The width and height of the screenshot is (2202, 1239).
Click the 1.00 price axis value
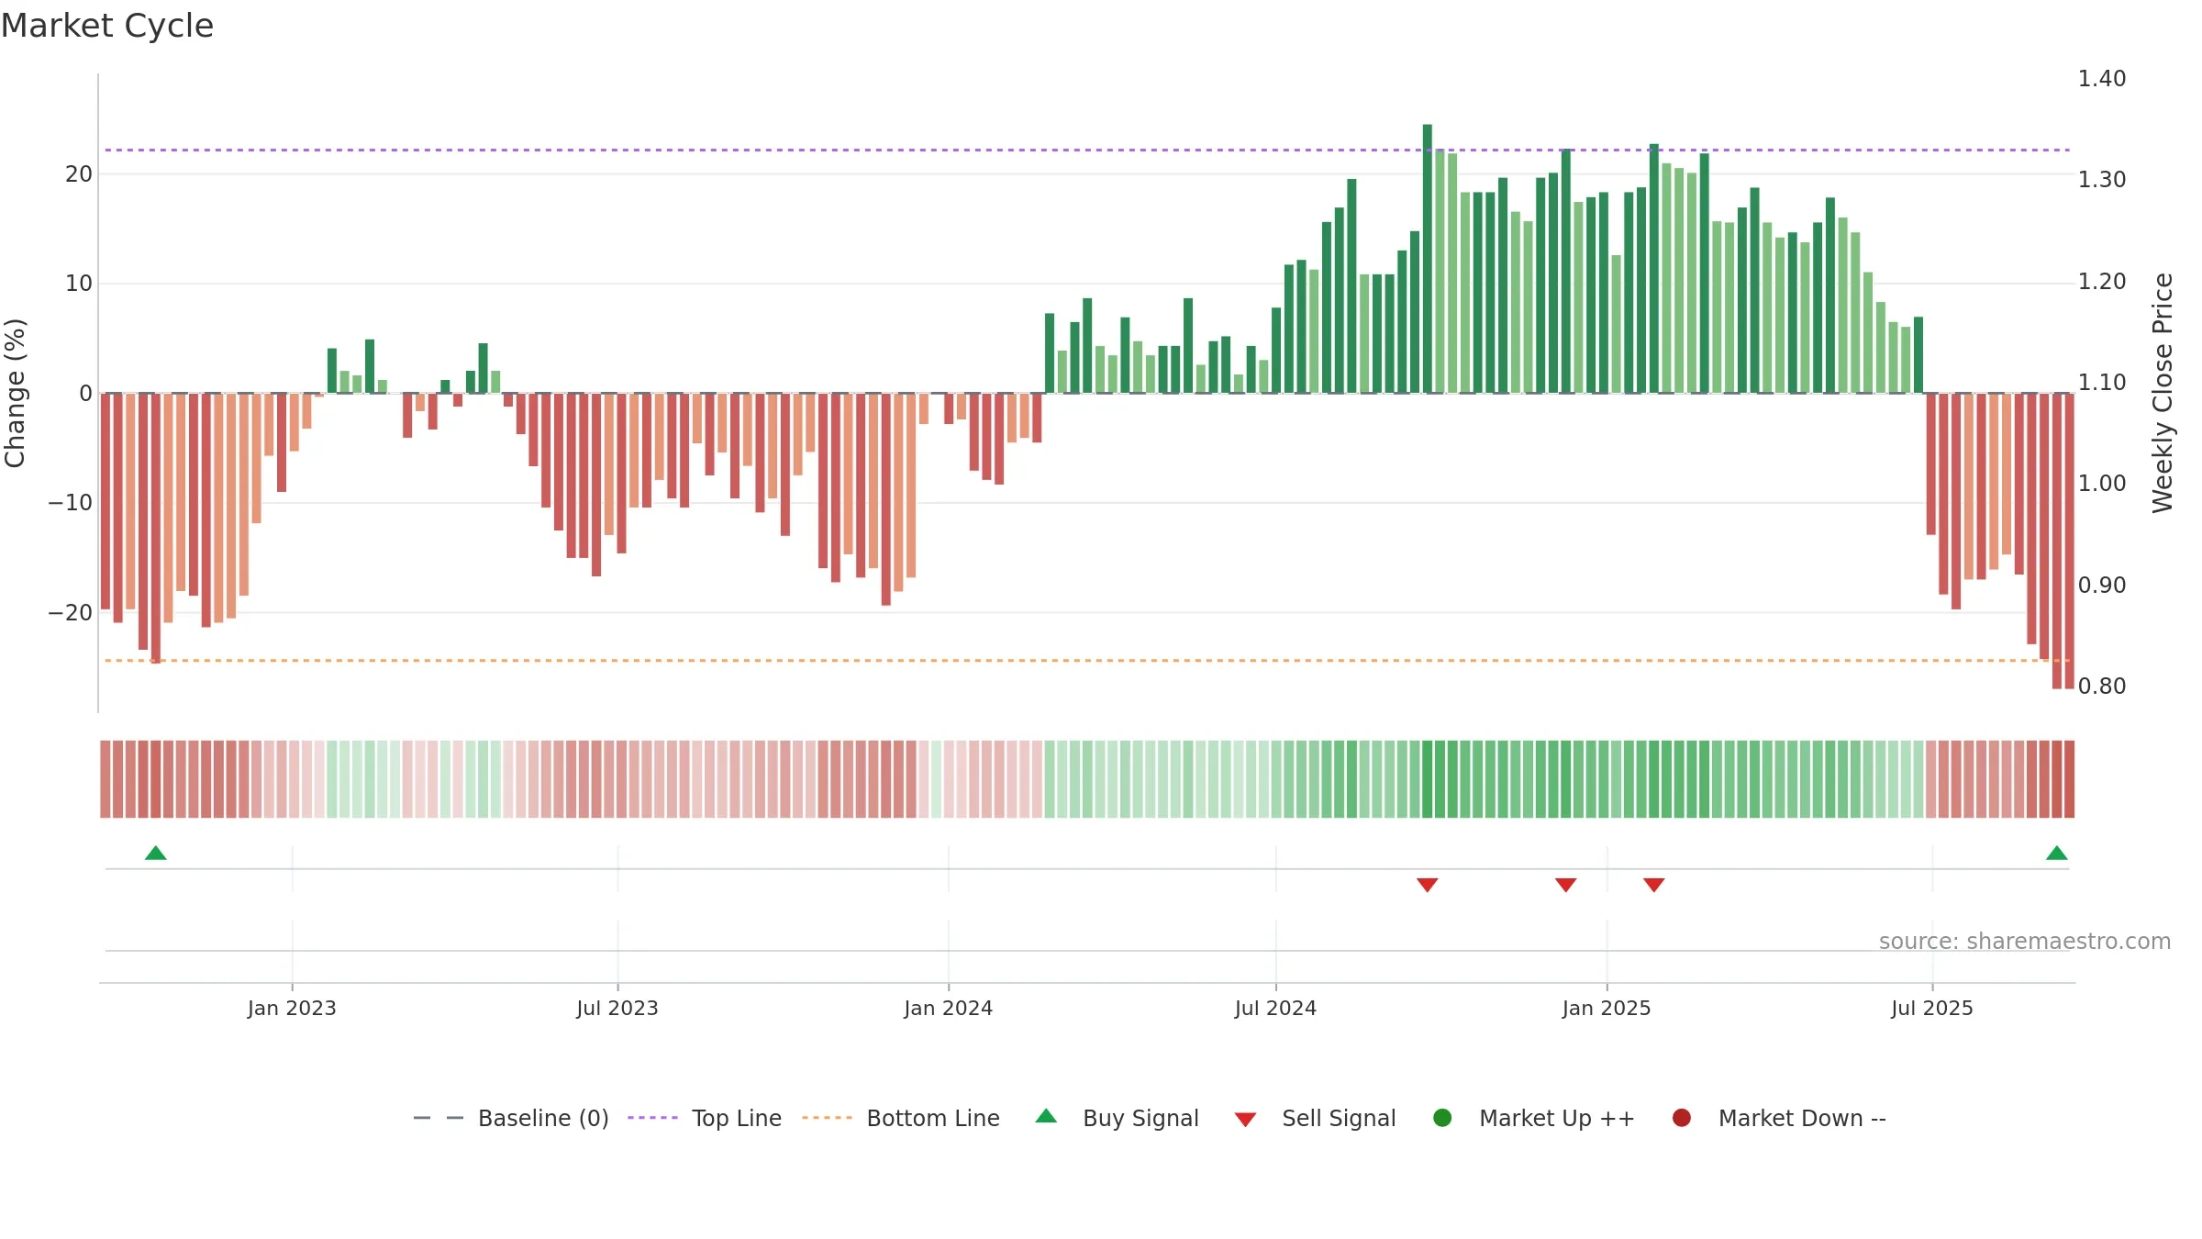coord(2102,484)
